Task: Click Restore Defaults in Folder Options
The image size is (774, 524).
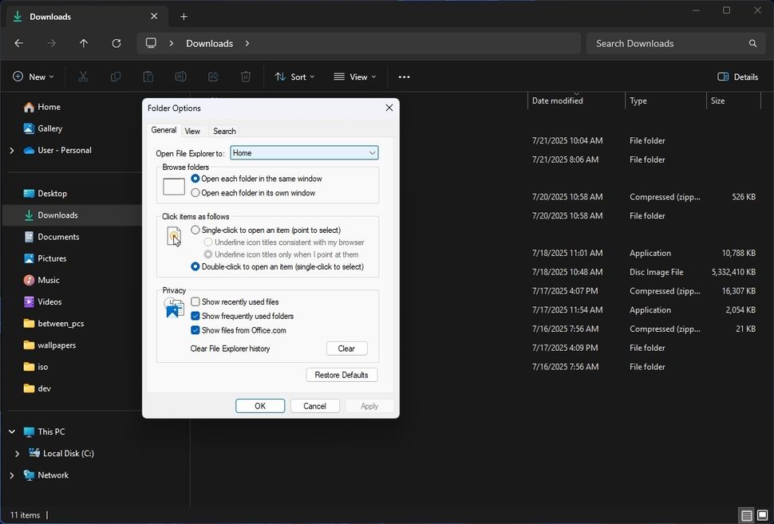Action: click(x=342, y=374)
